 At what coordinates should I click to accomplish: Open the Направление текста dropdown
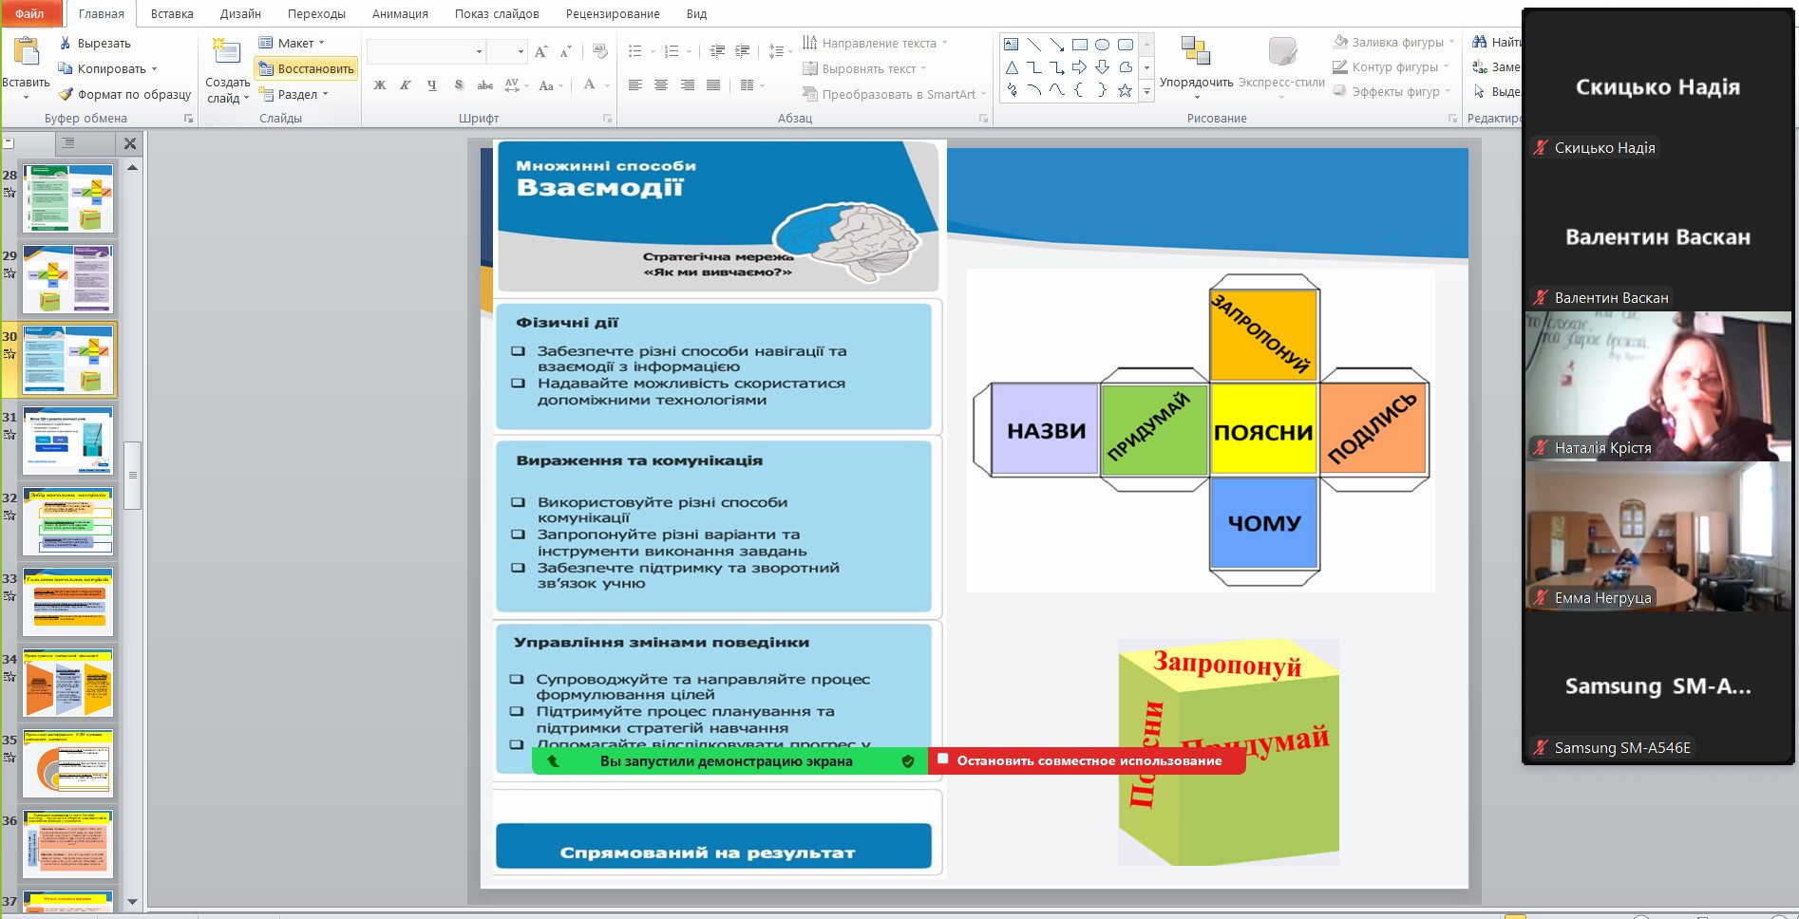(x=875, y=43)
